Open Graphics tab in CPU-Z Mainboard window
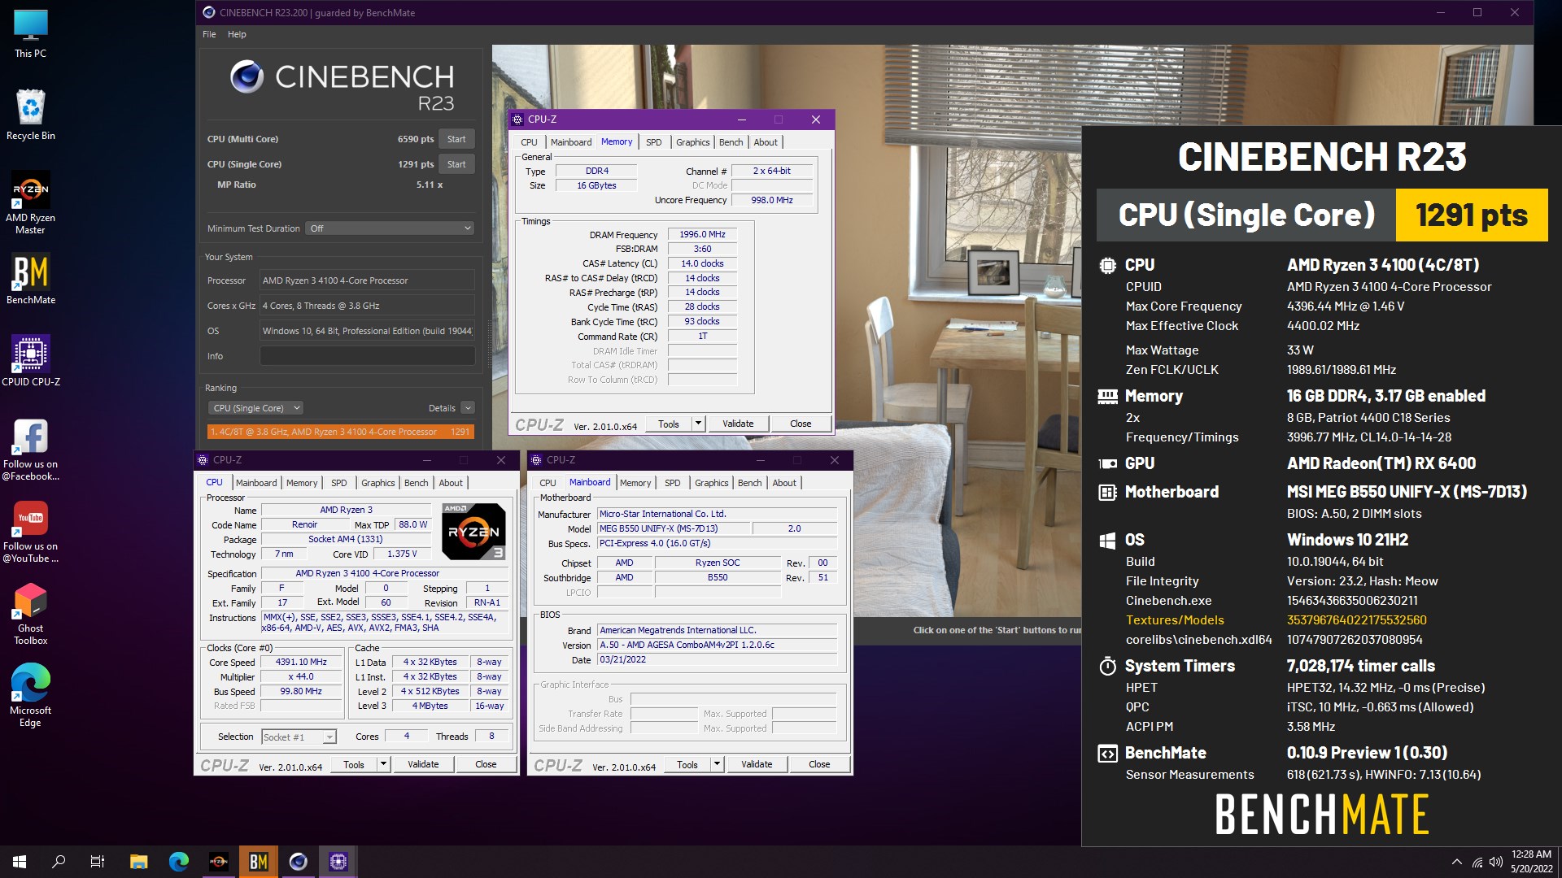Screen dimensions: 1562x878 point(712,483)
